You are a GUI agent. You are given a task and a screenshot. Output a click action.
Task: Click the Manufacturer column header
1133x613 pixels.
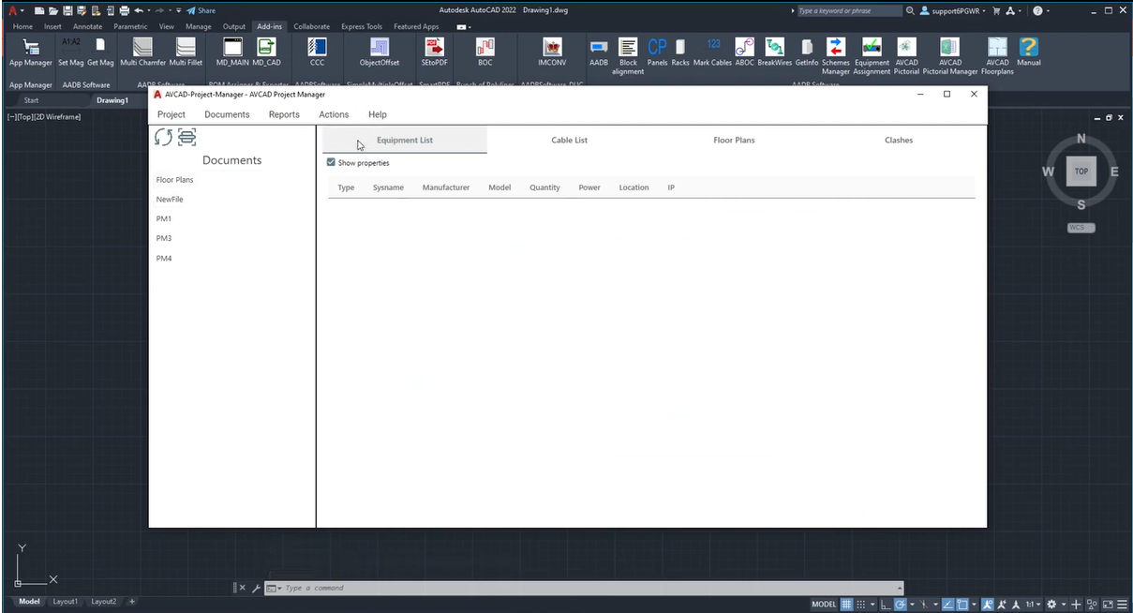(446, 187)
